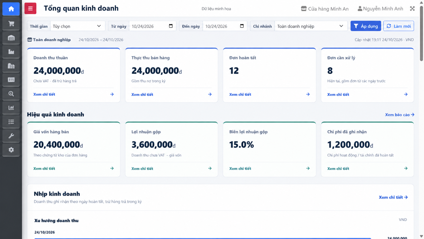This screenshot has height=239, width=424.
Task: Open the Xem báo cáo link
Action: [400, 115]
